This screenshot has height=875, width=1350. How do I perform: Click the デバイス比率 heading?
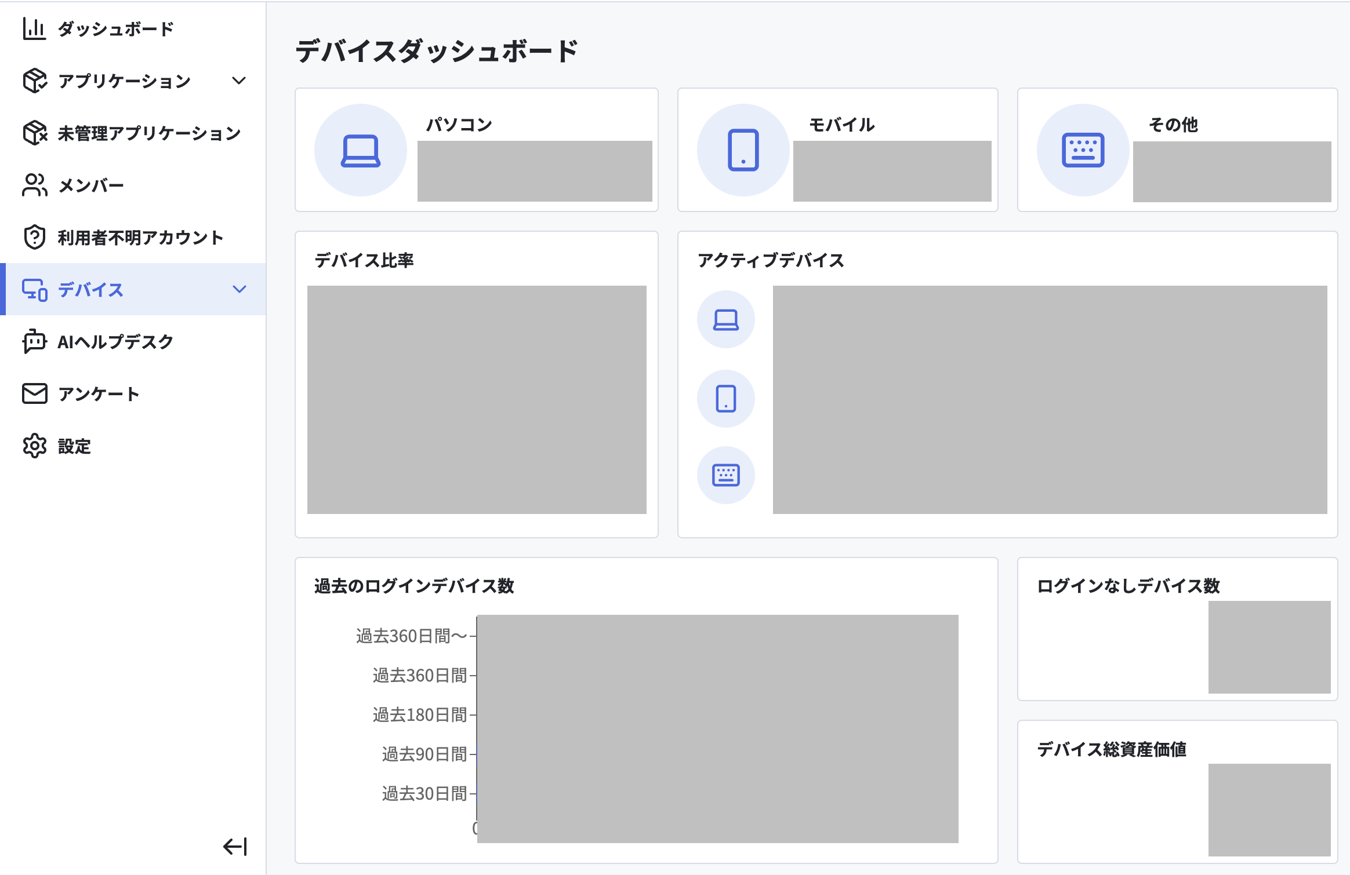(364, 260)
